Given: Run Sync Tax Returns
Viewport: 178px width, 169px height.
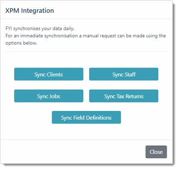Looking at the screenshot, I should (x=124, y=96).
